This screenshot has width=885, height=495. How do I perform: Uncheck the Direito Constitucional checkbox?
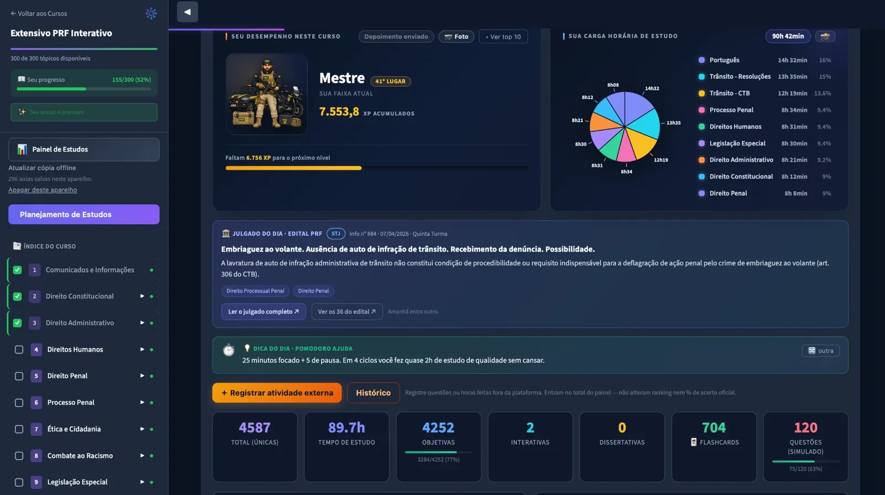(x=18, y=296)
